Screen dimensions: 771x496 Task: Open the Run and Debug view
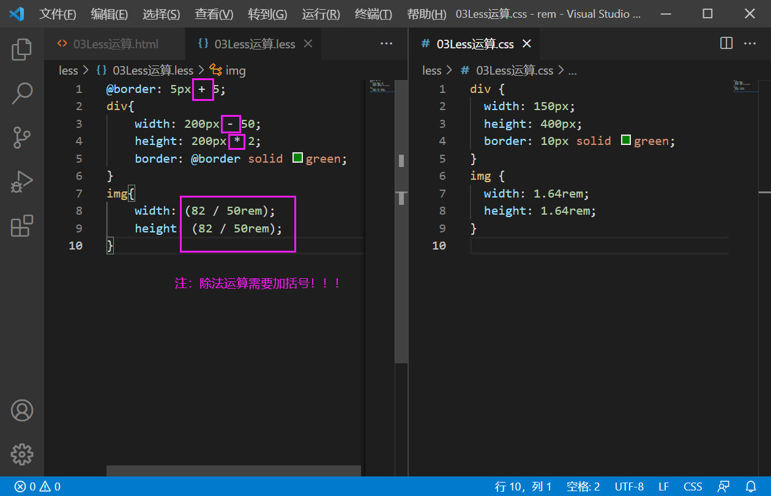22,182
